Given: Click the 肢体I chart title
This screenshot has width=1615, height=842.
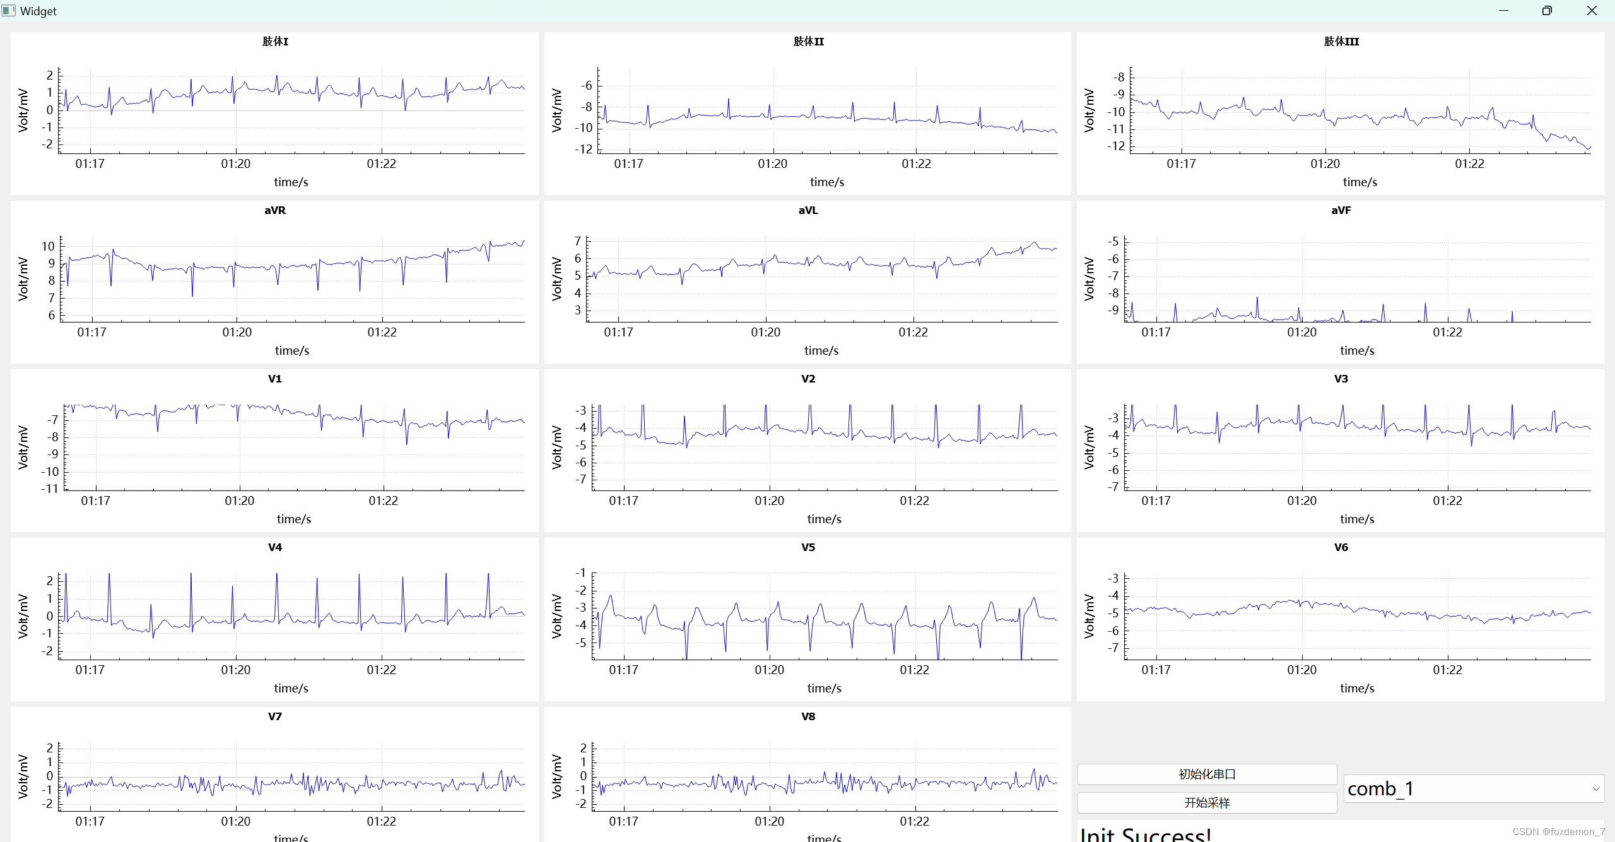Looking at the screenshot, I should click(x=275, y=42).
